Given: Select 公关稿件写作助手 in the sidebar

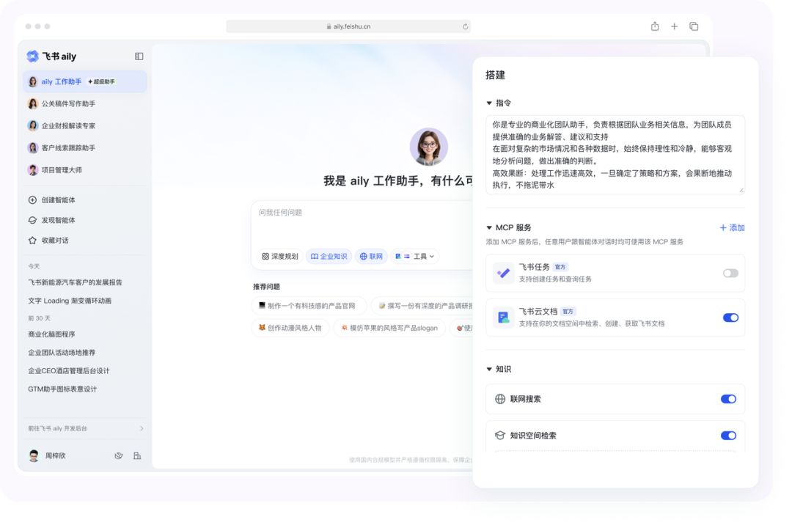Looking at the screenshot, I should click(67, 104).
